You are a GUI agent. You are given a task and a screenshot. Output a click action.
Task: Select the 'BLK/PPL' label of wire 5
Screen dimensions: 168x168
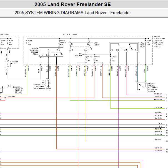[159, 113]
